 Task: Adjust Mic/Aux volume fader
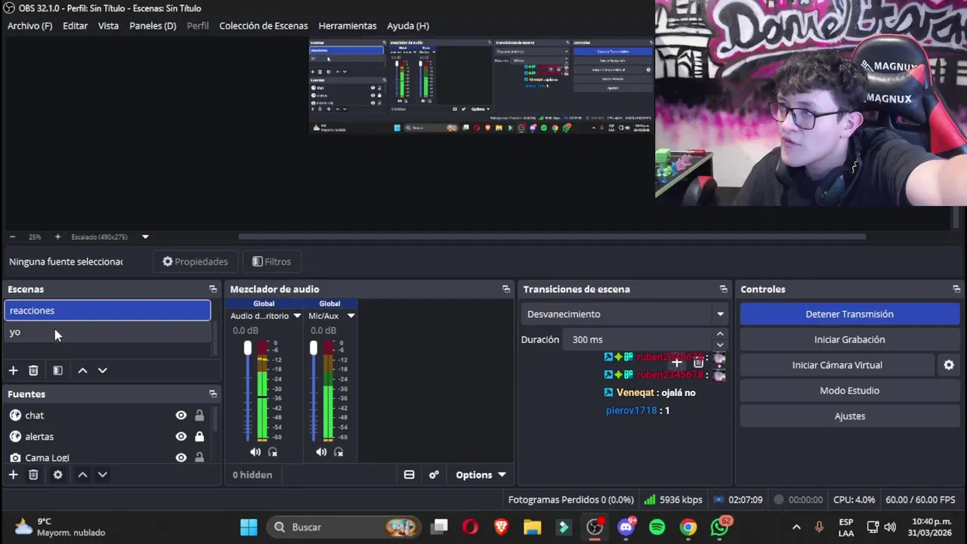point(314,348)
